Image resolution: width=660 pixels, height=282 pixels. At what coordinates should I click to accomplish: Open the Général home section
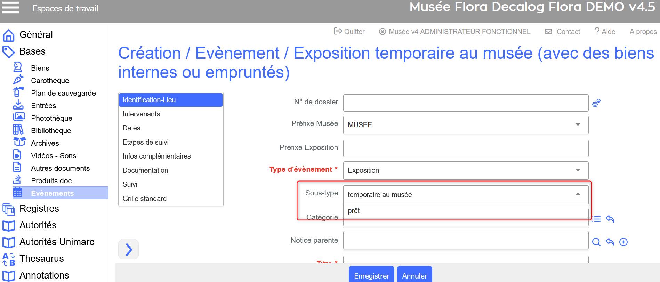point(36,35)
